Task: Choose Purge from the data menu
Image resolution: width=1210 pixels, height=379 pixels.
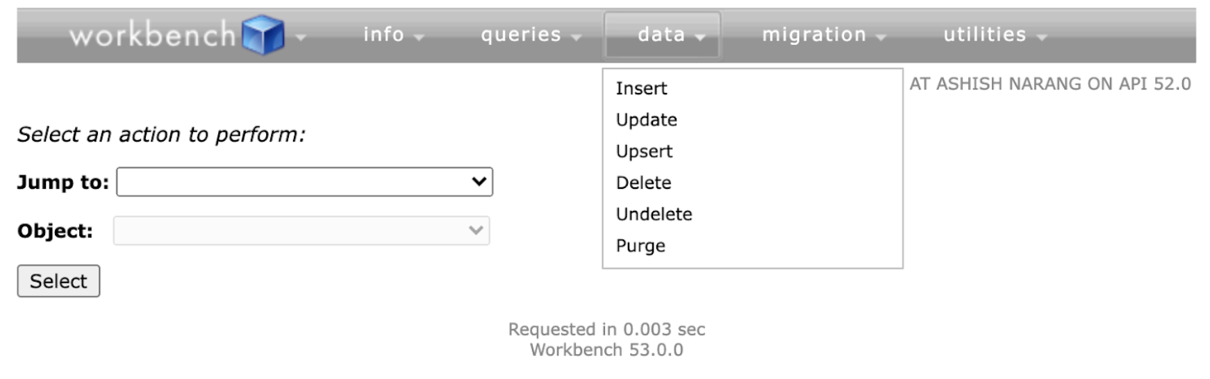Action: click(640, 246)
